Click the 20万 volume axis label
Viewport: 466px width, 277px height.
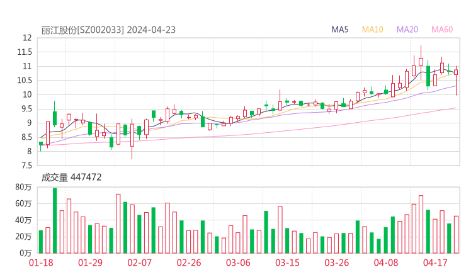coord(23,237)
